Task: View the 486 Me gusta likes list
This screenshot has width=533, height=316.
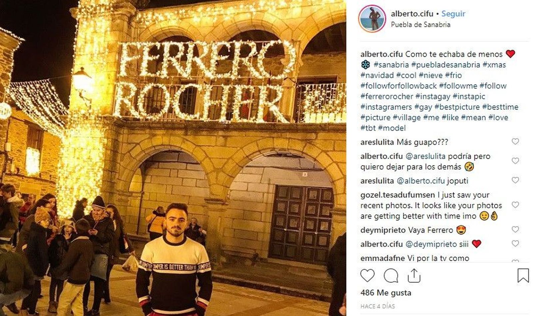Action: 386,293
